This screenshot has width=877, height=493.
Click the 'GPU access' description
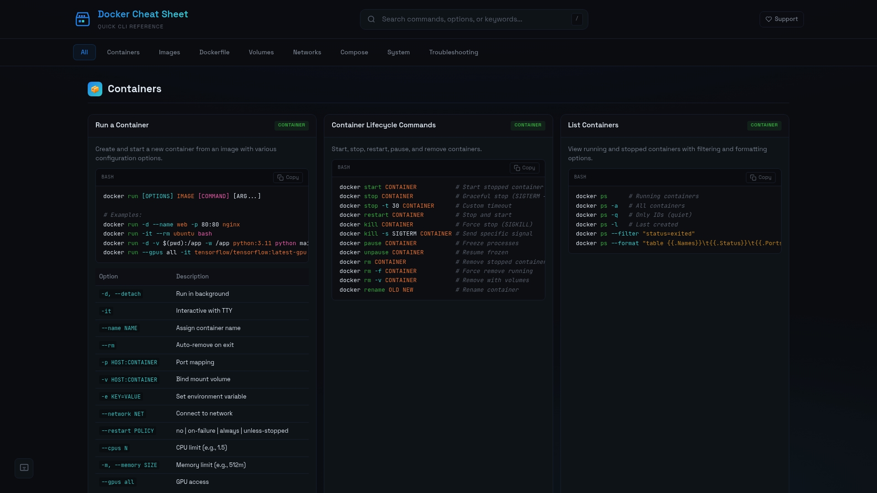[192, 482]
